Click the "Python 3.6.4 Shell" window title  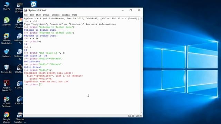click(37, 10)
